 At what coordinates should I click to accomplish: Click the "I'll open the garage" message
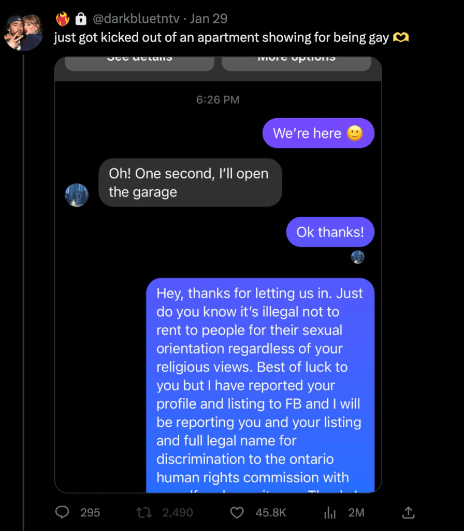point(190,183)
